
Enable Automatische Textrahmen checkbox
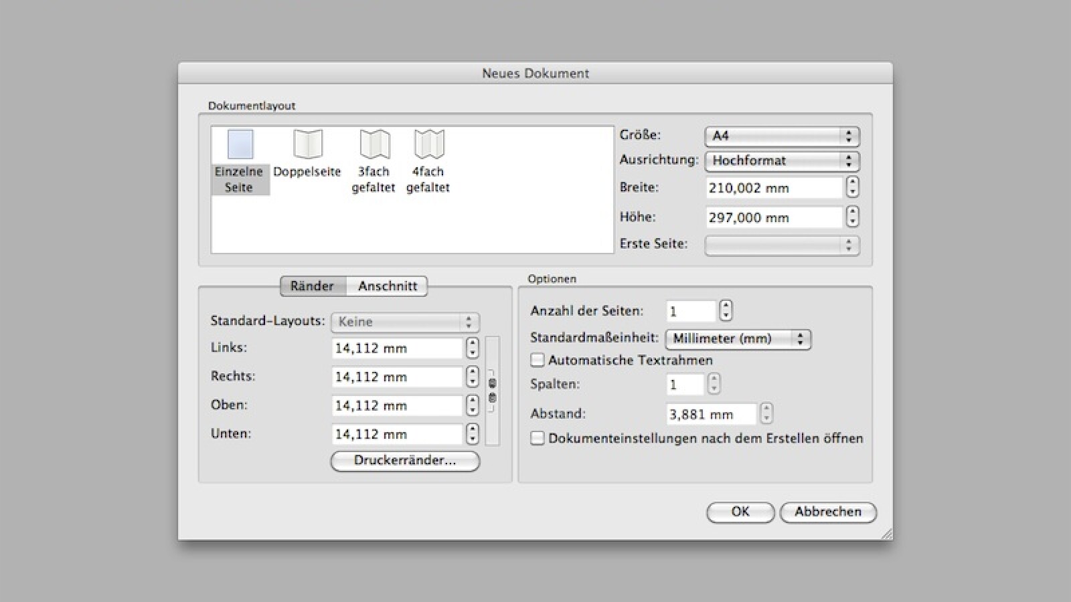pos(537,361)
